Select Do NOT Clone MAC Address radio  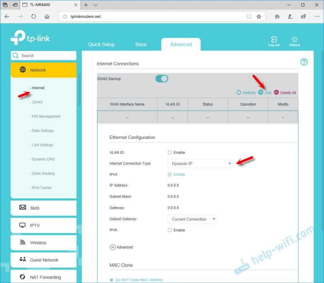pos(112,280)
